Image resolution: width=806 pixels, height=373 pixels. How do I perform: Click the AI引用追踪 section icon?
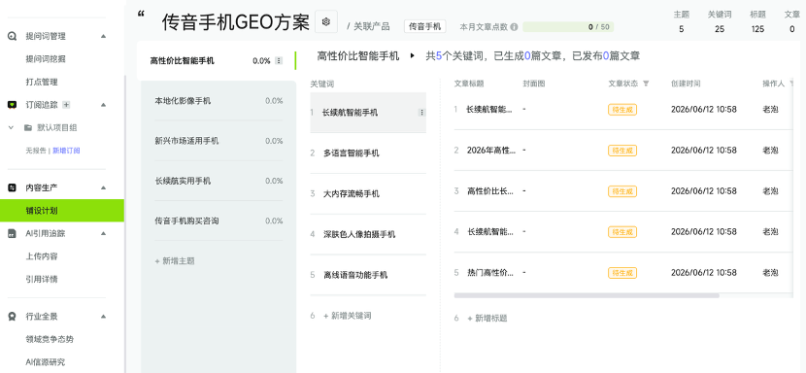[x=13, y=233]
